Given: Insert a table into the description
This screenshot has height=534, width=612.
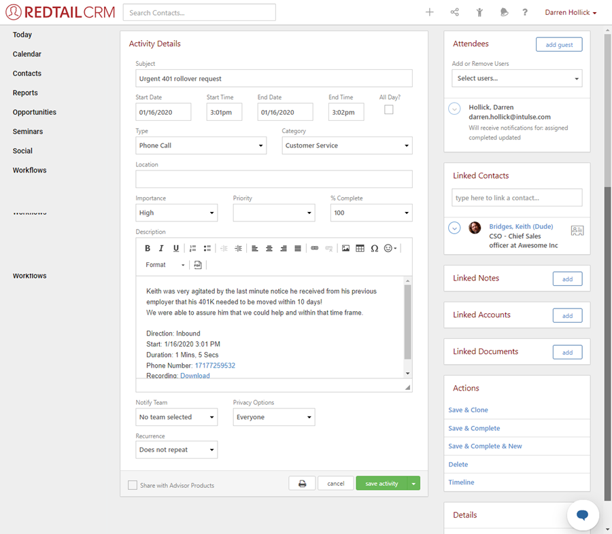Looking at the screenshot, I should click(x=360, y=249).
